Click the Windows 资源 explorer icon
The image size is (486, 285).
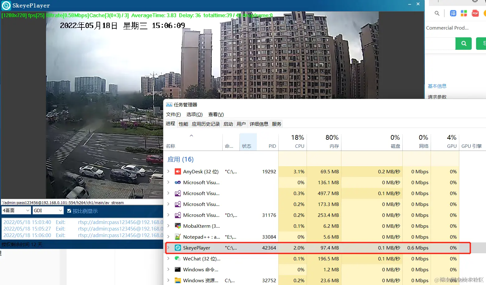(178, 280)
